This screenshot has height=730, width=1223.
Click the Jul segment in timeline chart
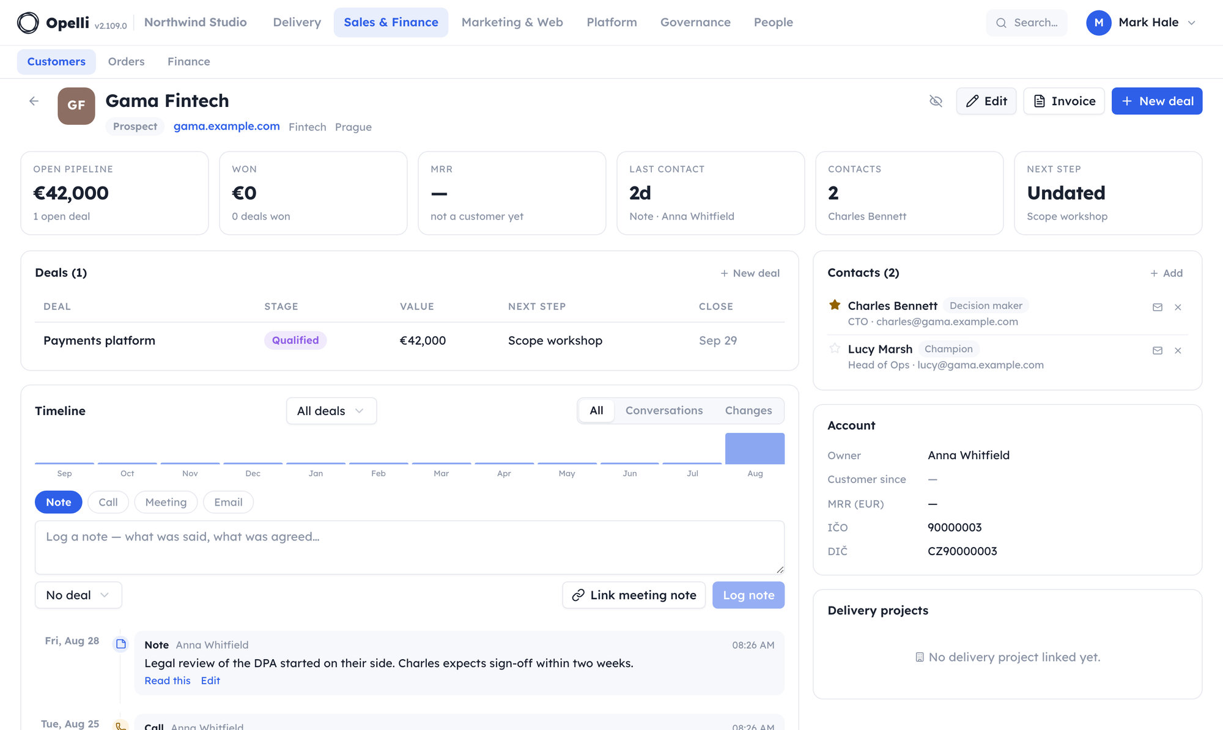click(692, 463)
